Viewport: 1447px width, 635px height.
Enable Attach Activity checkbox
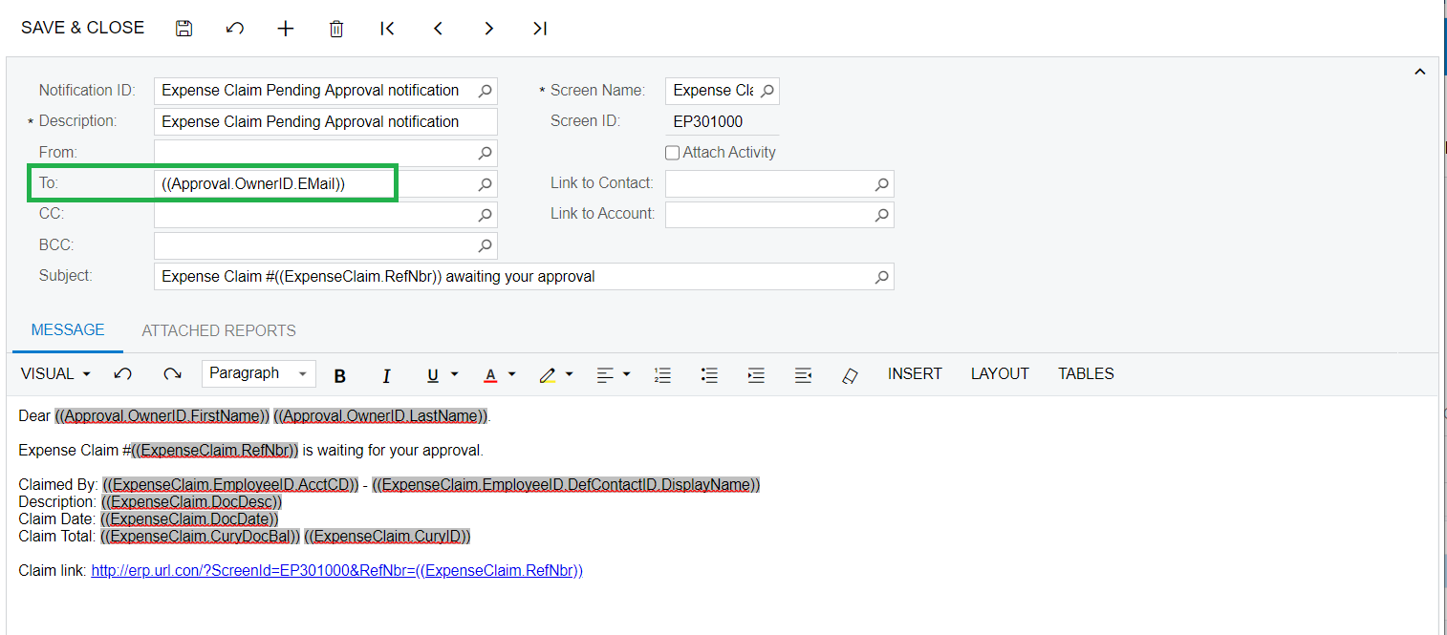click(672, 153)
